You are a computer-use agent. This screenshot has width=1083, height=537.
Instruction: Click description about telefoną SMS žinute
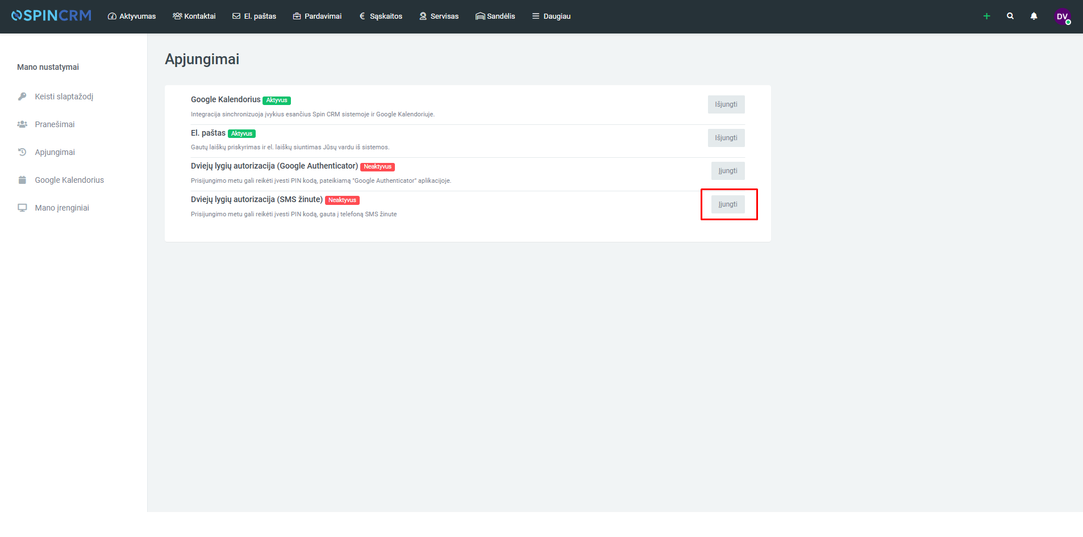pyautogui.click(x=294, y=214)
